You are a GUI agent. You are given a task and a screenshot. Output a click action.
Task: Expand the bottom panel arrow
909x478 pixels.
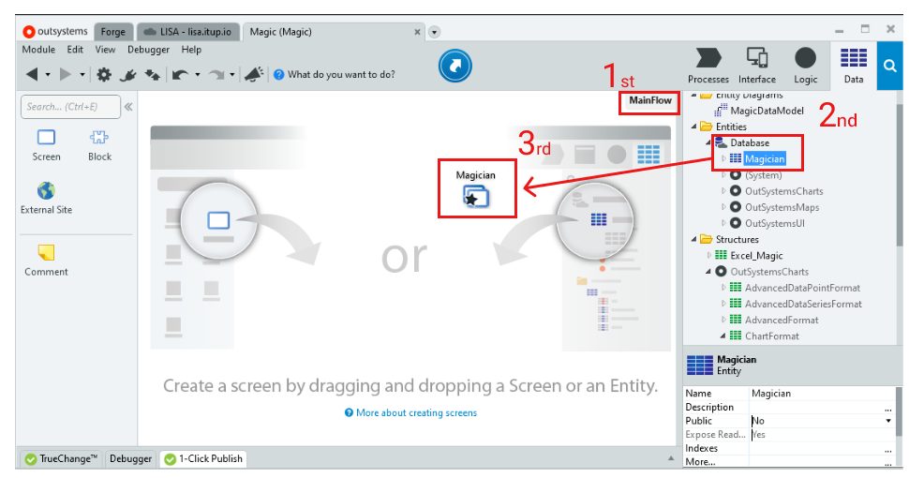(x=671, y=458)
